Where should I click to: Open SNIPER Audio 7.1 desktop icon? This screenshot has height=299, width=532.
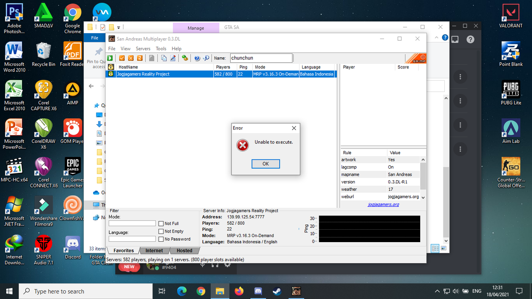[43, 250]
